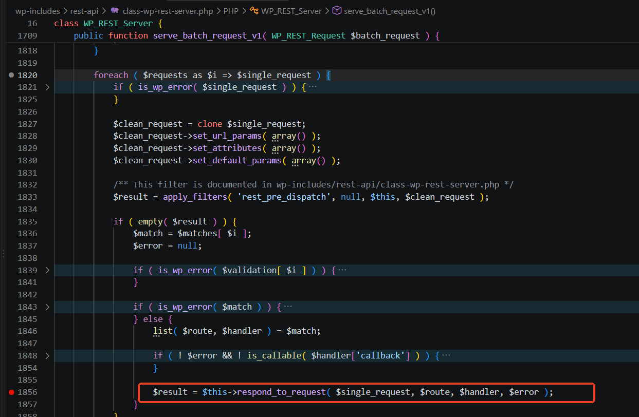Click $clean_request argument in apply_filters call
Viewport: 639px width, 417px height.
pos(440,197)
